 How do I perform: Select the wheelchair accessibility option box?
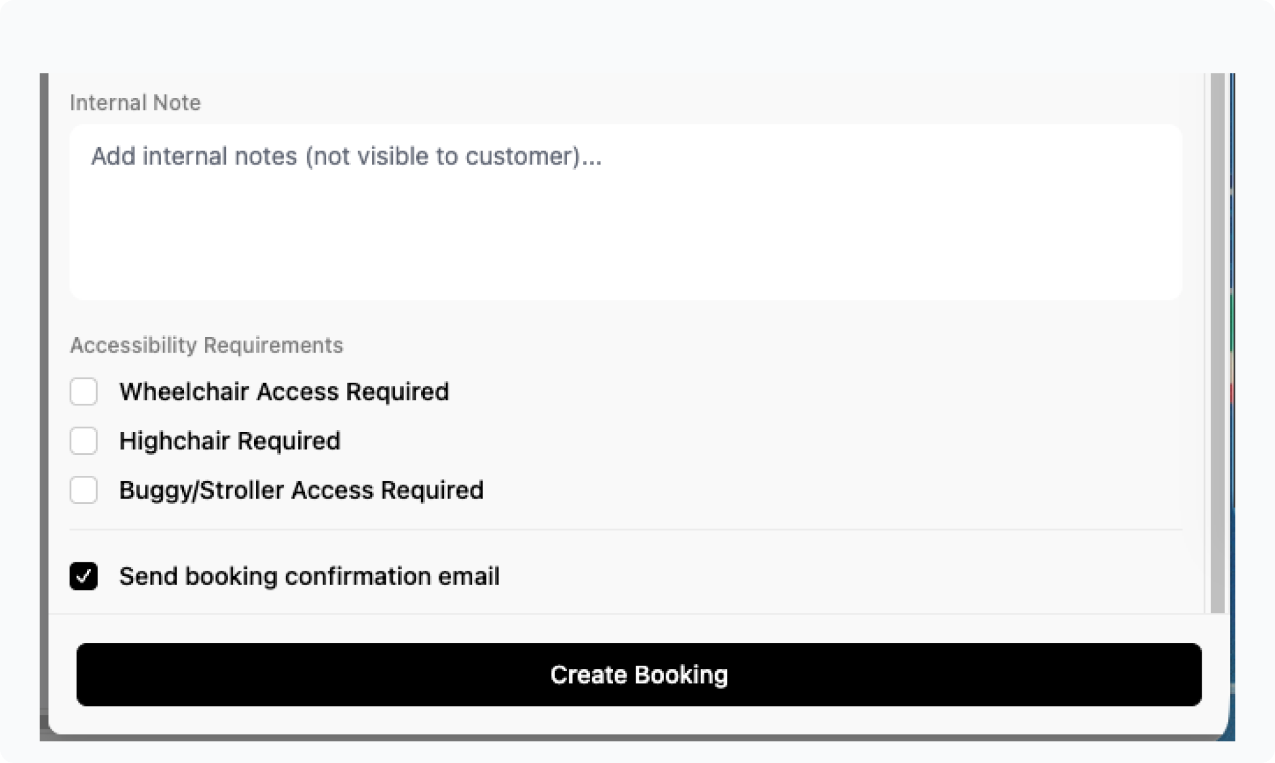(x=84, y=392)
